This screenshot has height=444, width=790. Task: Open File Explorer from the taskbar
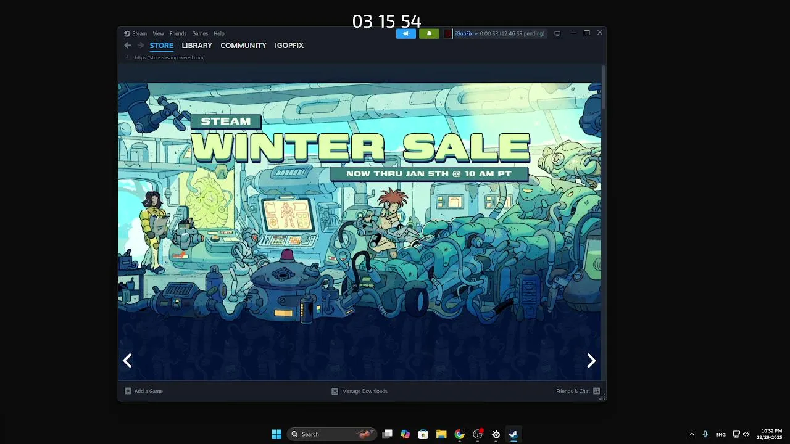pyautogui.click(x=441, y=434)
